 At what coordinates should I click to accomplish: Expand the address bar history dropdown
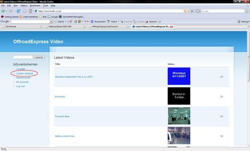pos(188,11)
